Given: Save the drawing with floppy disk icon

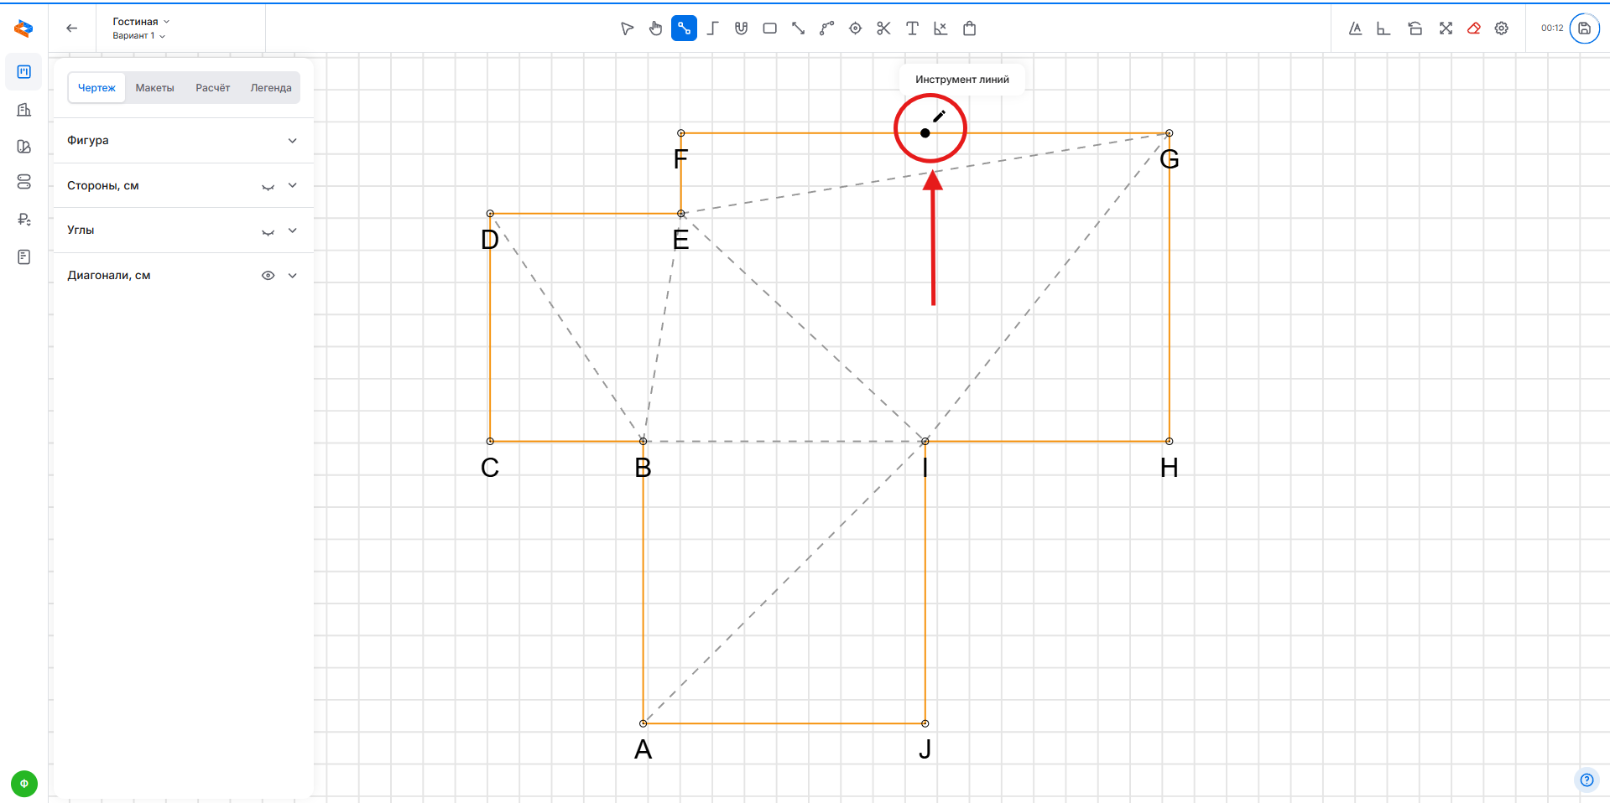Looking at the screenshot, I should 1584,28.
